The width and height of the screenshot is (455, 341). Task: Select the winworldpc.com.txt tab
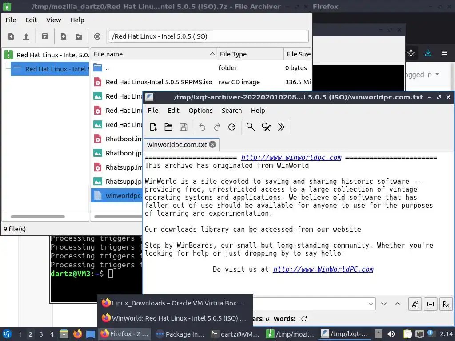click(x=177, y=144)
